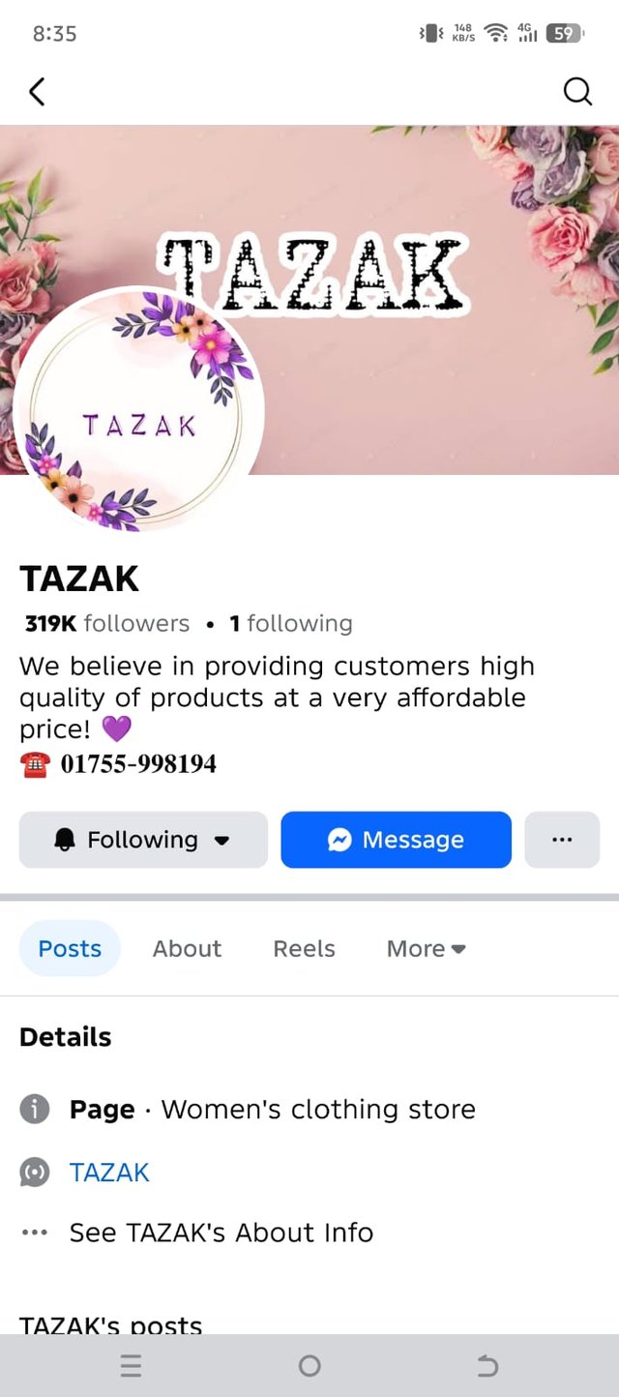Tap the TAZAK messenger link icon
This screenshot has width=619, height=1397.
pos(34,1173)
